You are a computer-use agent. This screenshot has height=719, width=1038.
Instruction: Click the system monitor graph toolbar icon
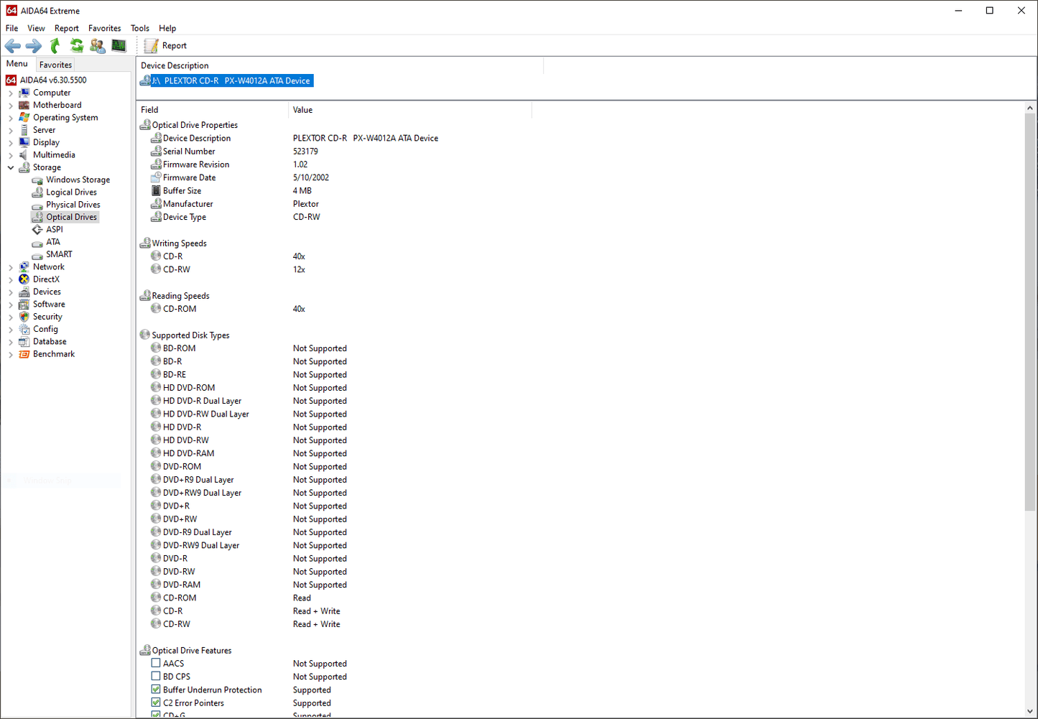pos(119,46)
